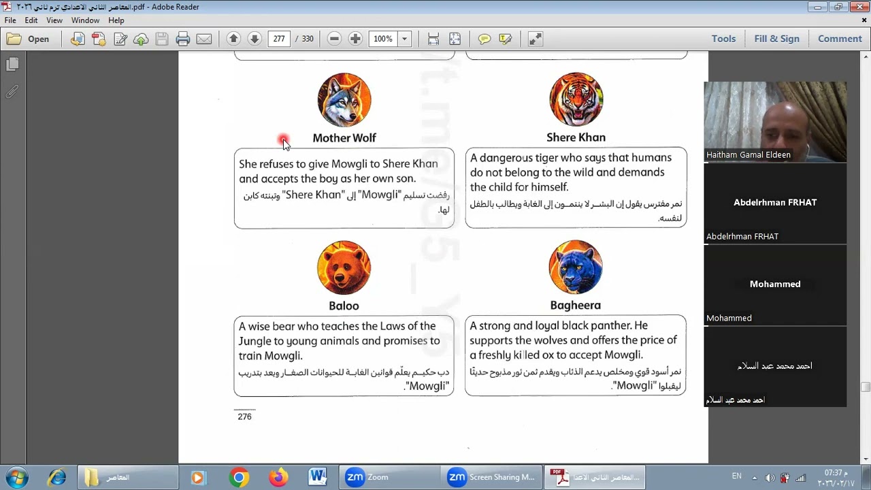Image resolution: width=871 pixels, height=490 pixels.
Task: Open the File menu
Action: (x=10, y=20)
